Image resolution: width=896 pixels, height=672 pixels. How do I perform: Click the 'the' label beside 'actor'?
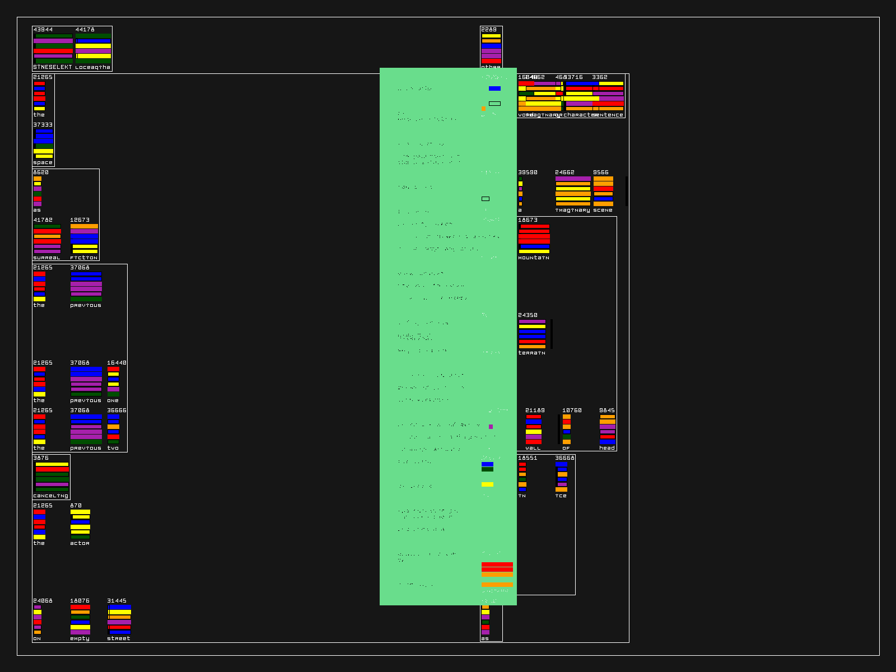[39, 543]
